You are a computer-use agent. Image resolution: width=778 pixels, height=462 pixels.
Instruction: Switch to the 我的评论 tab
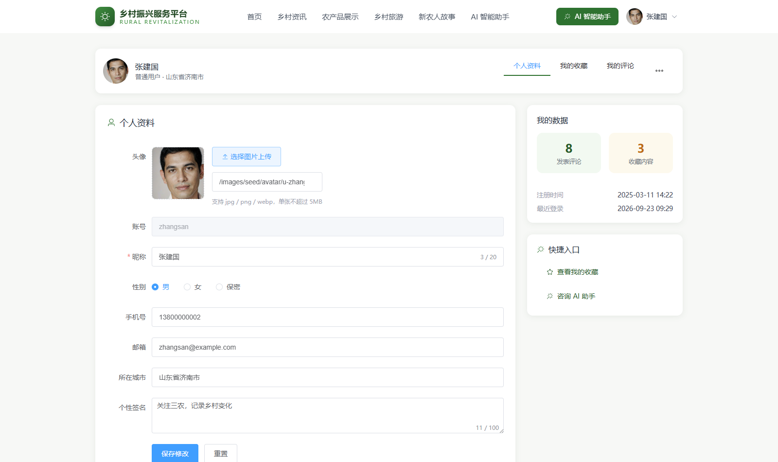click(x=620, y=66)
